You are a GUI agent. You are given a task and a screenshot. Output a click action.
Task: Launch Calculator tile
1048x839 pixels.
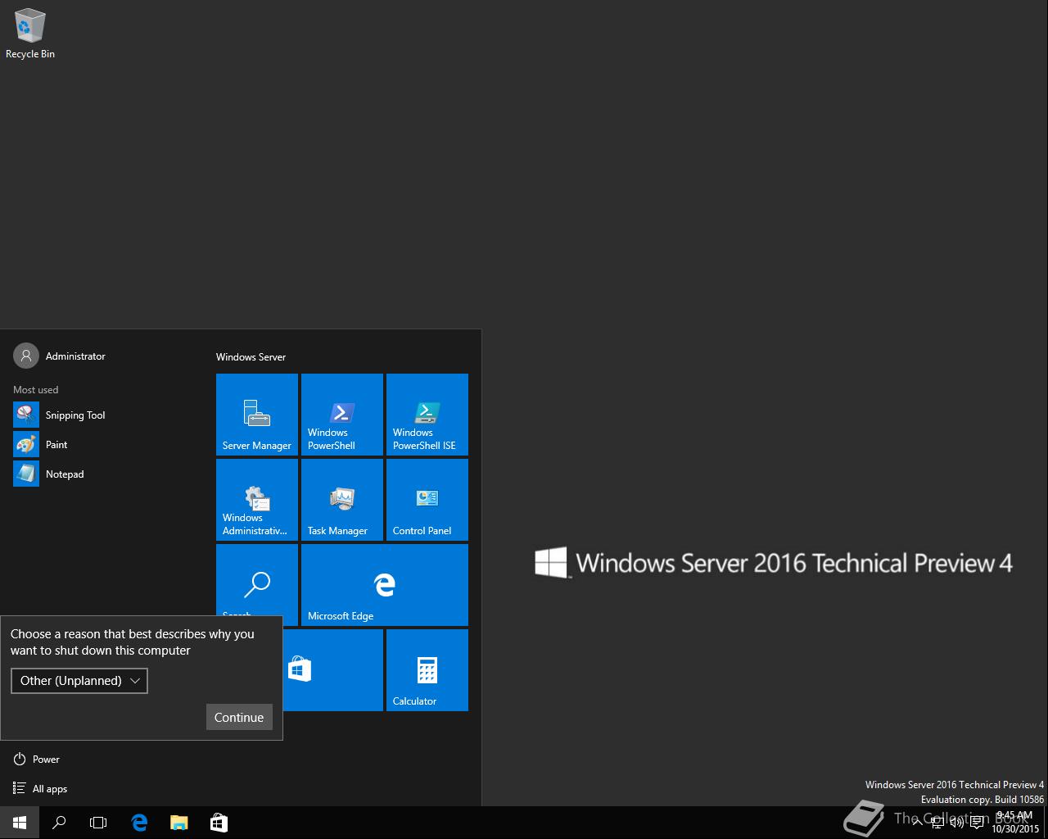427,670
